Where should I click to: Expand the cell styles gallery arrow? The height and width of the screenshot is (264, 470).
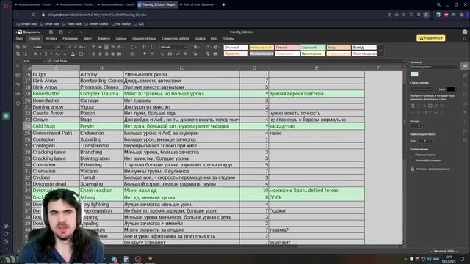pos(380,51)
